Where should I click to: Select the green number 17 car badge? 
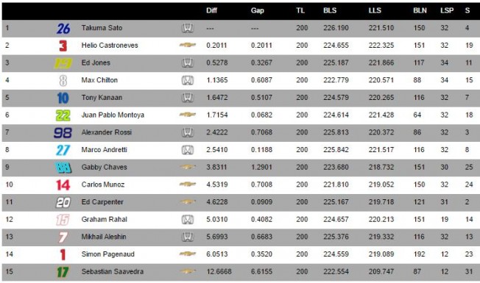63,272
